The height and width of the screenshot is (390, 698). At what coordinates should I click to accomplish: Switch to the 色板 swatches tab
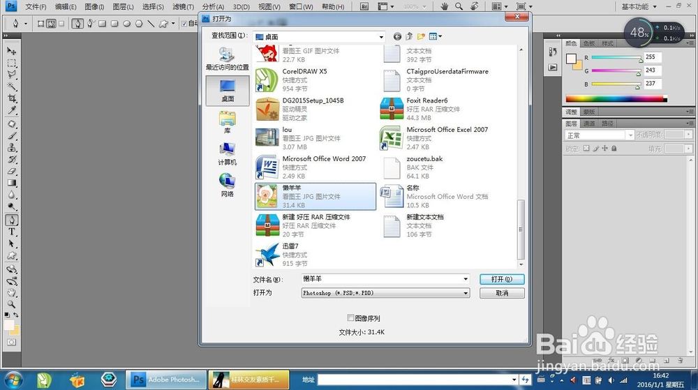coord(589,43)
